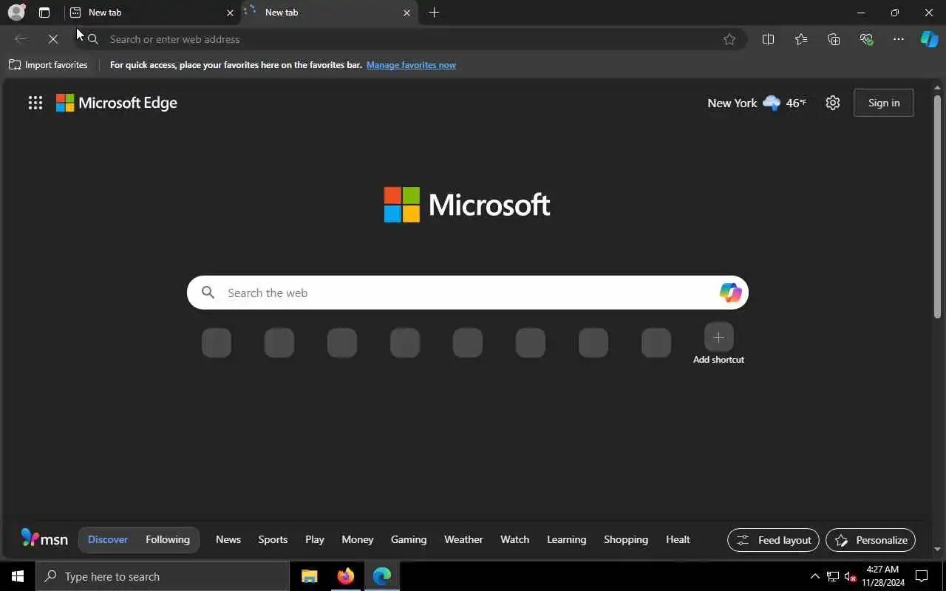
Task: Open the Sports category
Action: (x=273, y=539)
